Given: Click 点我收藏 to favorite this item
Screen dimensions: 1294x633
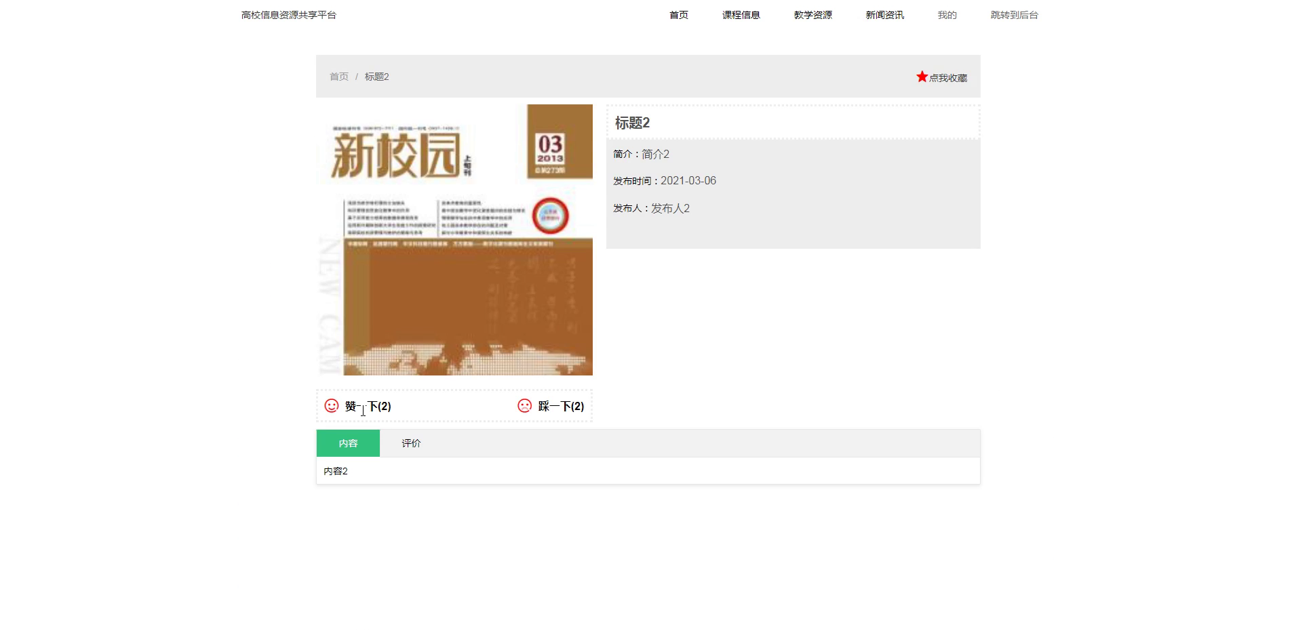Looking at the screenshot, I should tap(947, 78).
